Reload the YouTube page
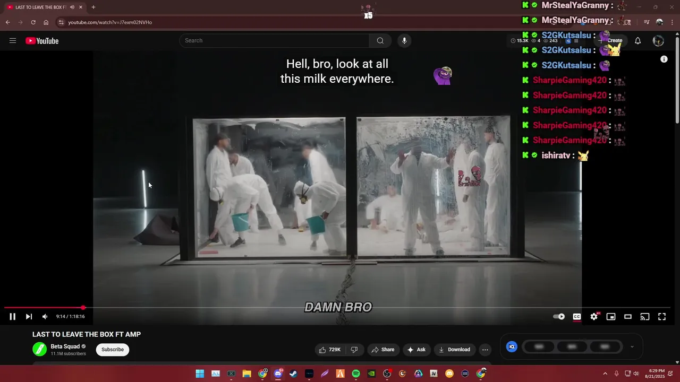 click(33, 22)
